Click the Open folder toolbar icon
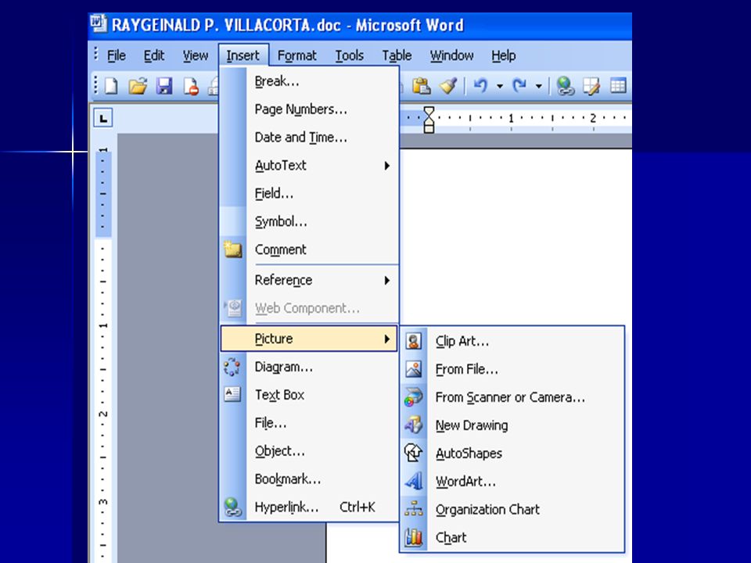 (x=138, y=86)
